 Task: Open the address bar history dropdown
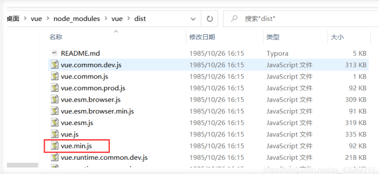pos(193,19)
